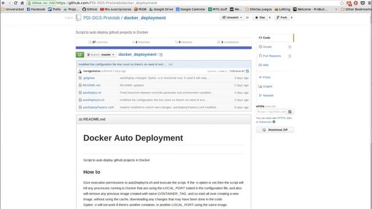This screenshot has height=209, width=372.
Task: Open the README.md file
Action: click(91, 85)
